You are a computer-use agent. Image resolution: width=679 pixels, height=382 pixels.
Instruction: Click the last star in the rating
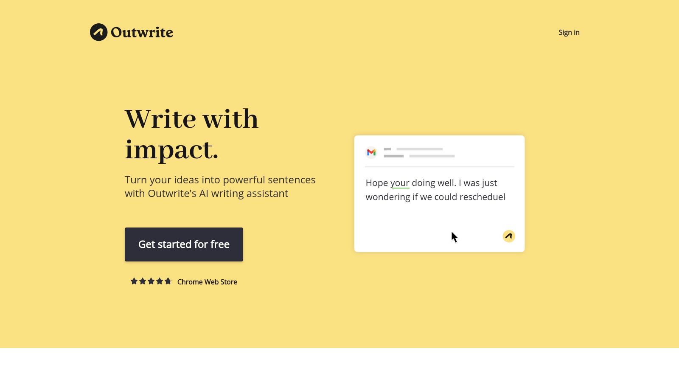click(x=168, y=281)
